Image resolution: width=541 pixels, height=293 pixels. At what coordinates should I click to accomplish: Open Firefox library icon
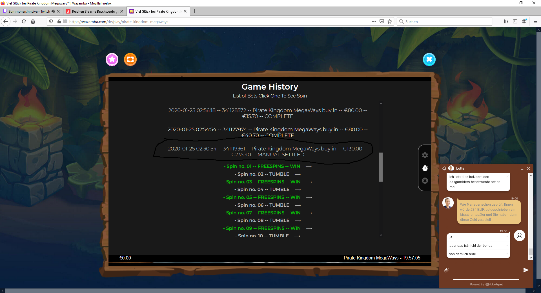click(x=506, y=21)
